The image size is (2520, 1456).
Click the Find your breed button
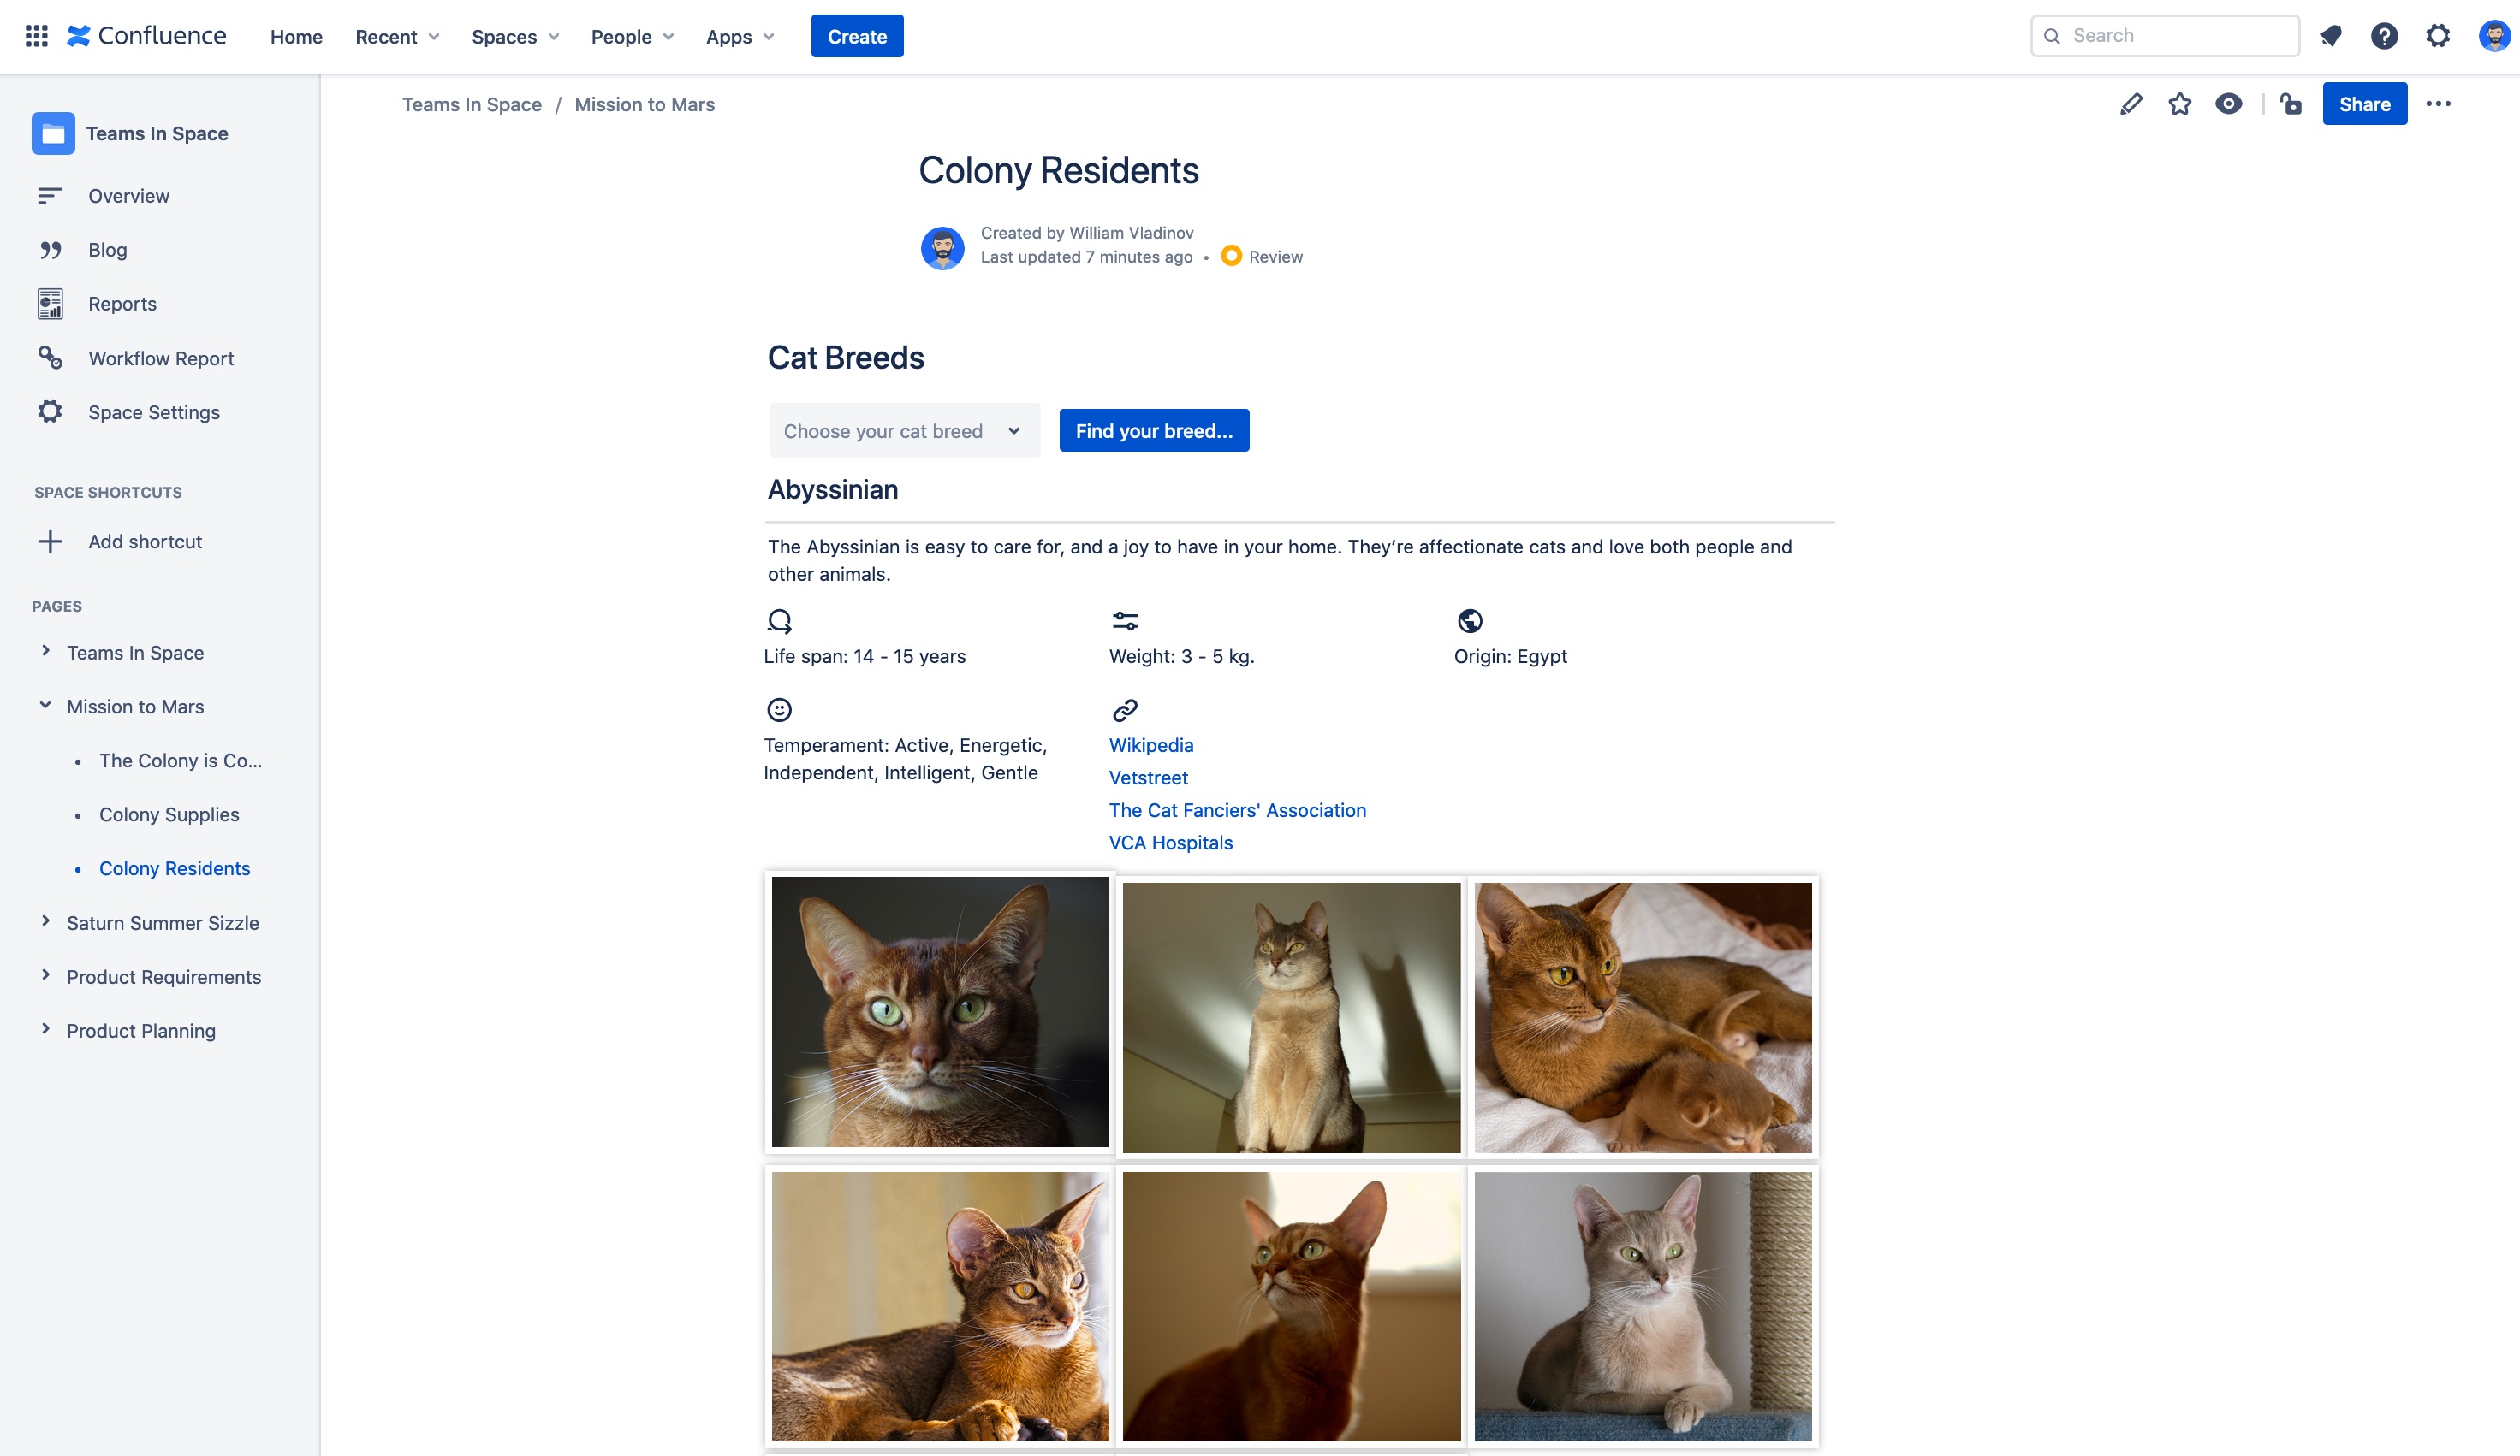tap(1153, 430)
